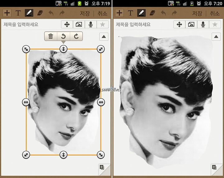Collapse panel with up triangle in right screen
The image size is (224, 178).
pyautogui.click(x=216, y=37)
